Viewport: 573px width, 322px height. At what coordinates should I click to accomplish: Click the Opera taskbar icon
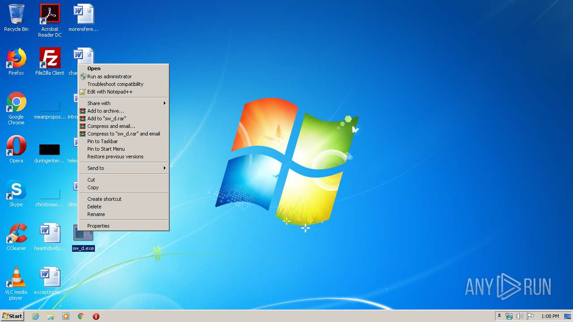(96, 316)
